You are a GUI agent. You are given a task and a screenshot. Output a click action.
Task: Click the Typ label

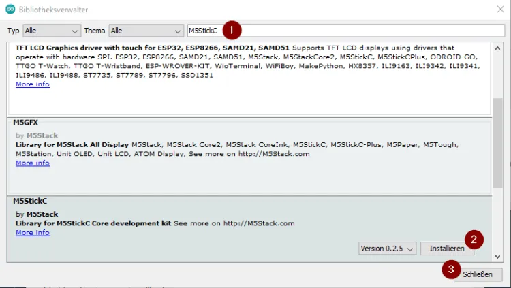click(x=14, y=31)
